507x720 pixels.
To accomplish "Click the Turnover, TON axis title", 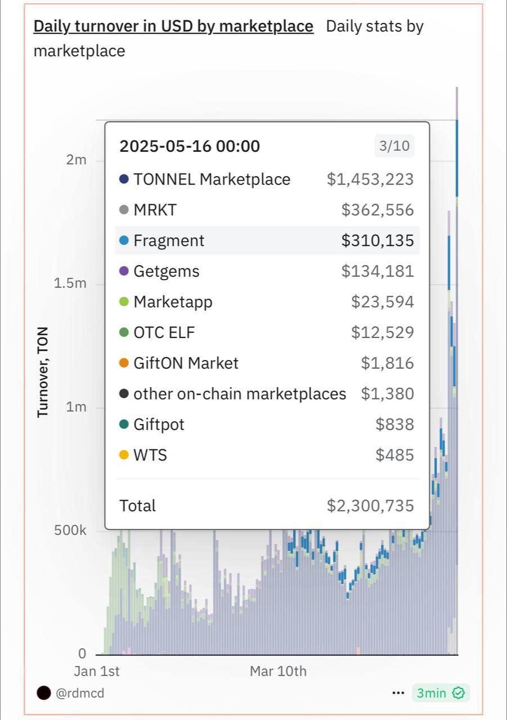I will 43,371.
